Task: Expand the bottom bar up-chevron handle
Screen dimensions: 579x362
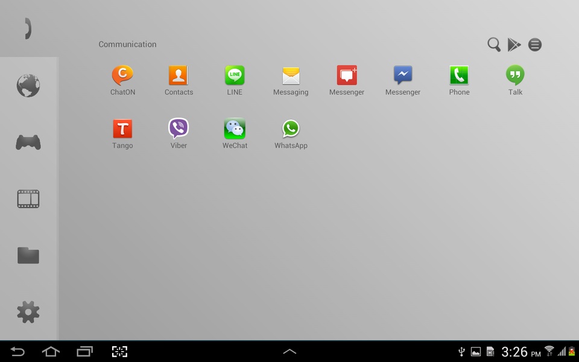Action: pos(289,352)
